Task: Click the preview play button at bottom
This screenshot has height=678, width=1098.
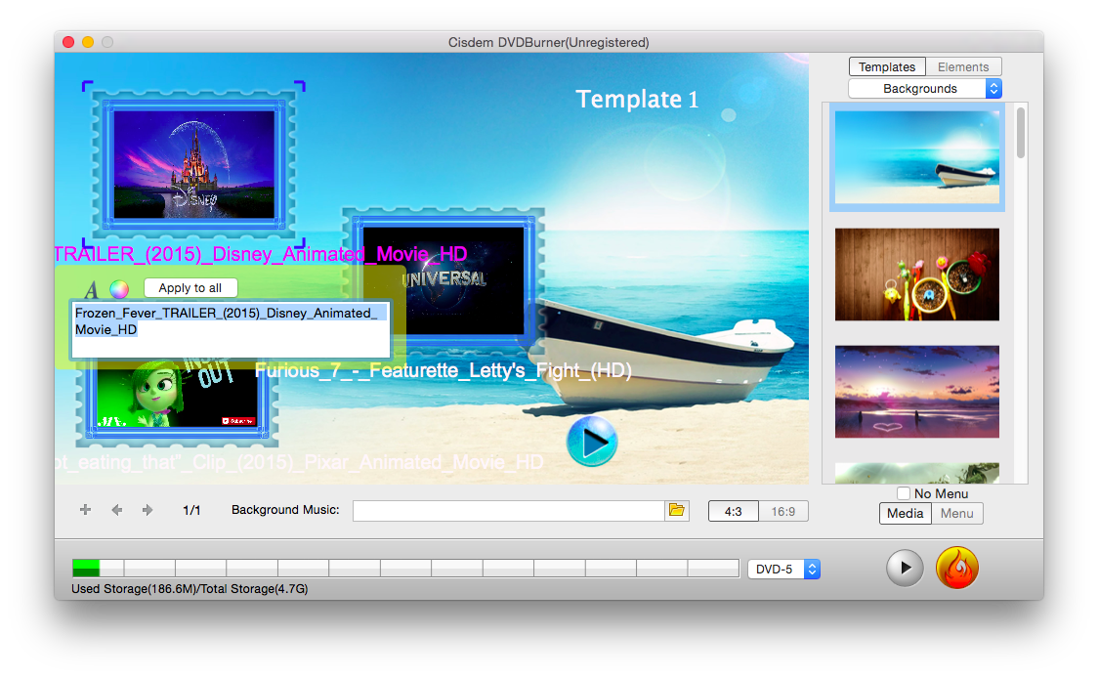Action: [x=905, y=568]
